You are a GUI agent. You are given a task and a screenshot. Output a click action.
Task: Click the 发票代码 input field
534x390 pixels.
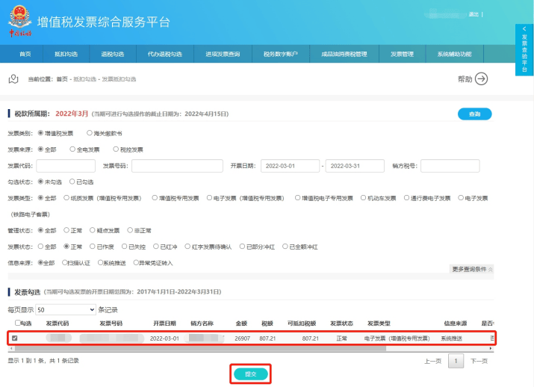[66, 166]
